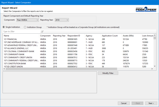Select the 1ST ED CREDIT UNION row
This screenshot has width=159, height=107.
click(78, 66)
